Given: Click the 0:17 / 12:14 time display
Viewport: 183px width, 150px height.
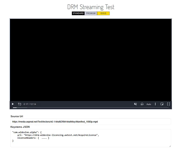Looking at the screenshot, I should point(30,104).
